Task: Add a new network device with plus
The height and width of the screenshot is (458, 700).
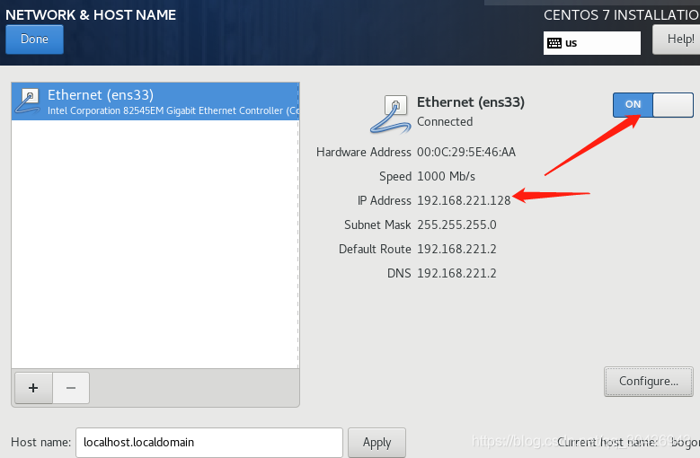Action: click(x=33, y=388)
